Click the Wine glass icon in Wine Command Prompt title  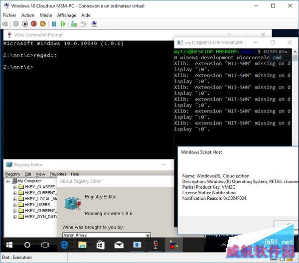click(9, 35)
